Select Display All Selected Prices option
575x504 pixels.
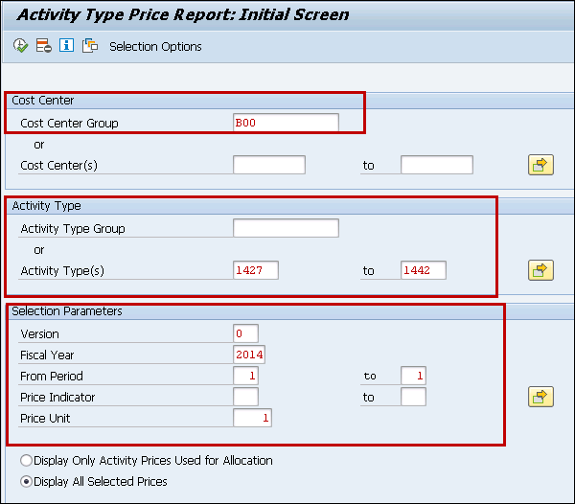[x=25, y=481]
